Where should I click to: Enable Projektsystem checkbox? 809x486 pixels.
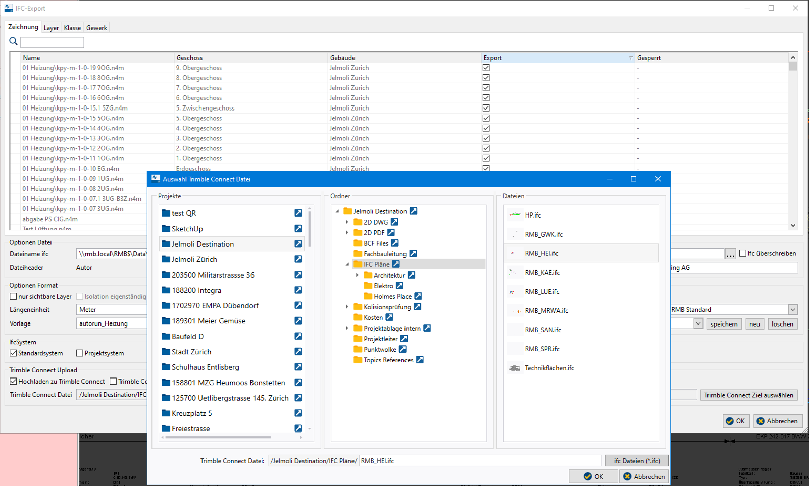point(80,353)
